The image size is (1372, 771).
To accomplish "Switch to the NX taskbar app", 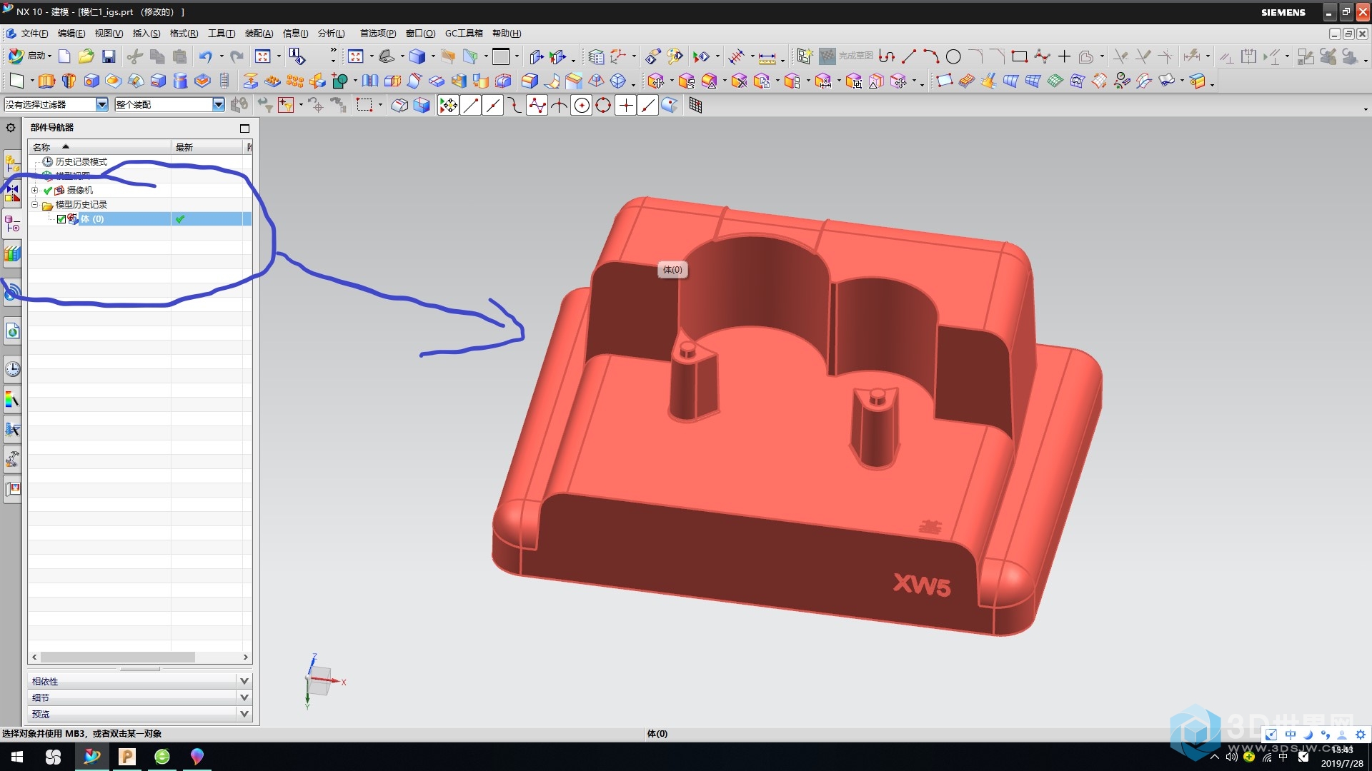I will [91, 757].
